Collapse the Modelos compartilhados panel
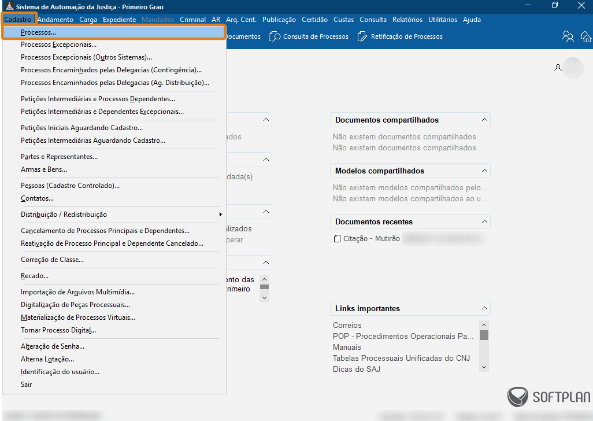This screenshot has height=421, width=593. [484, 171]
